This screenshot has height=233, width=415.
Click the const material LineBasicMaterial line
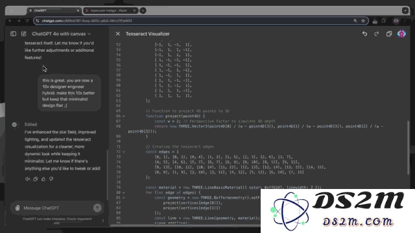pos(233,187)
